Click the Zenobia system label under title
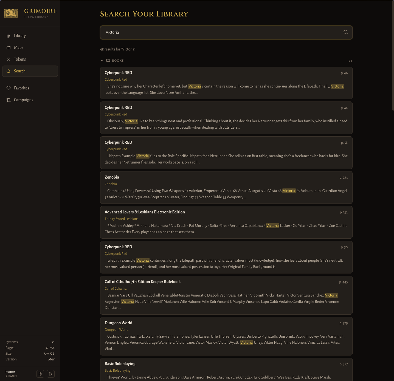Viewport: 394px width, 381px height. click(111, 184)
